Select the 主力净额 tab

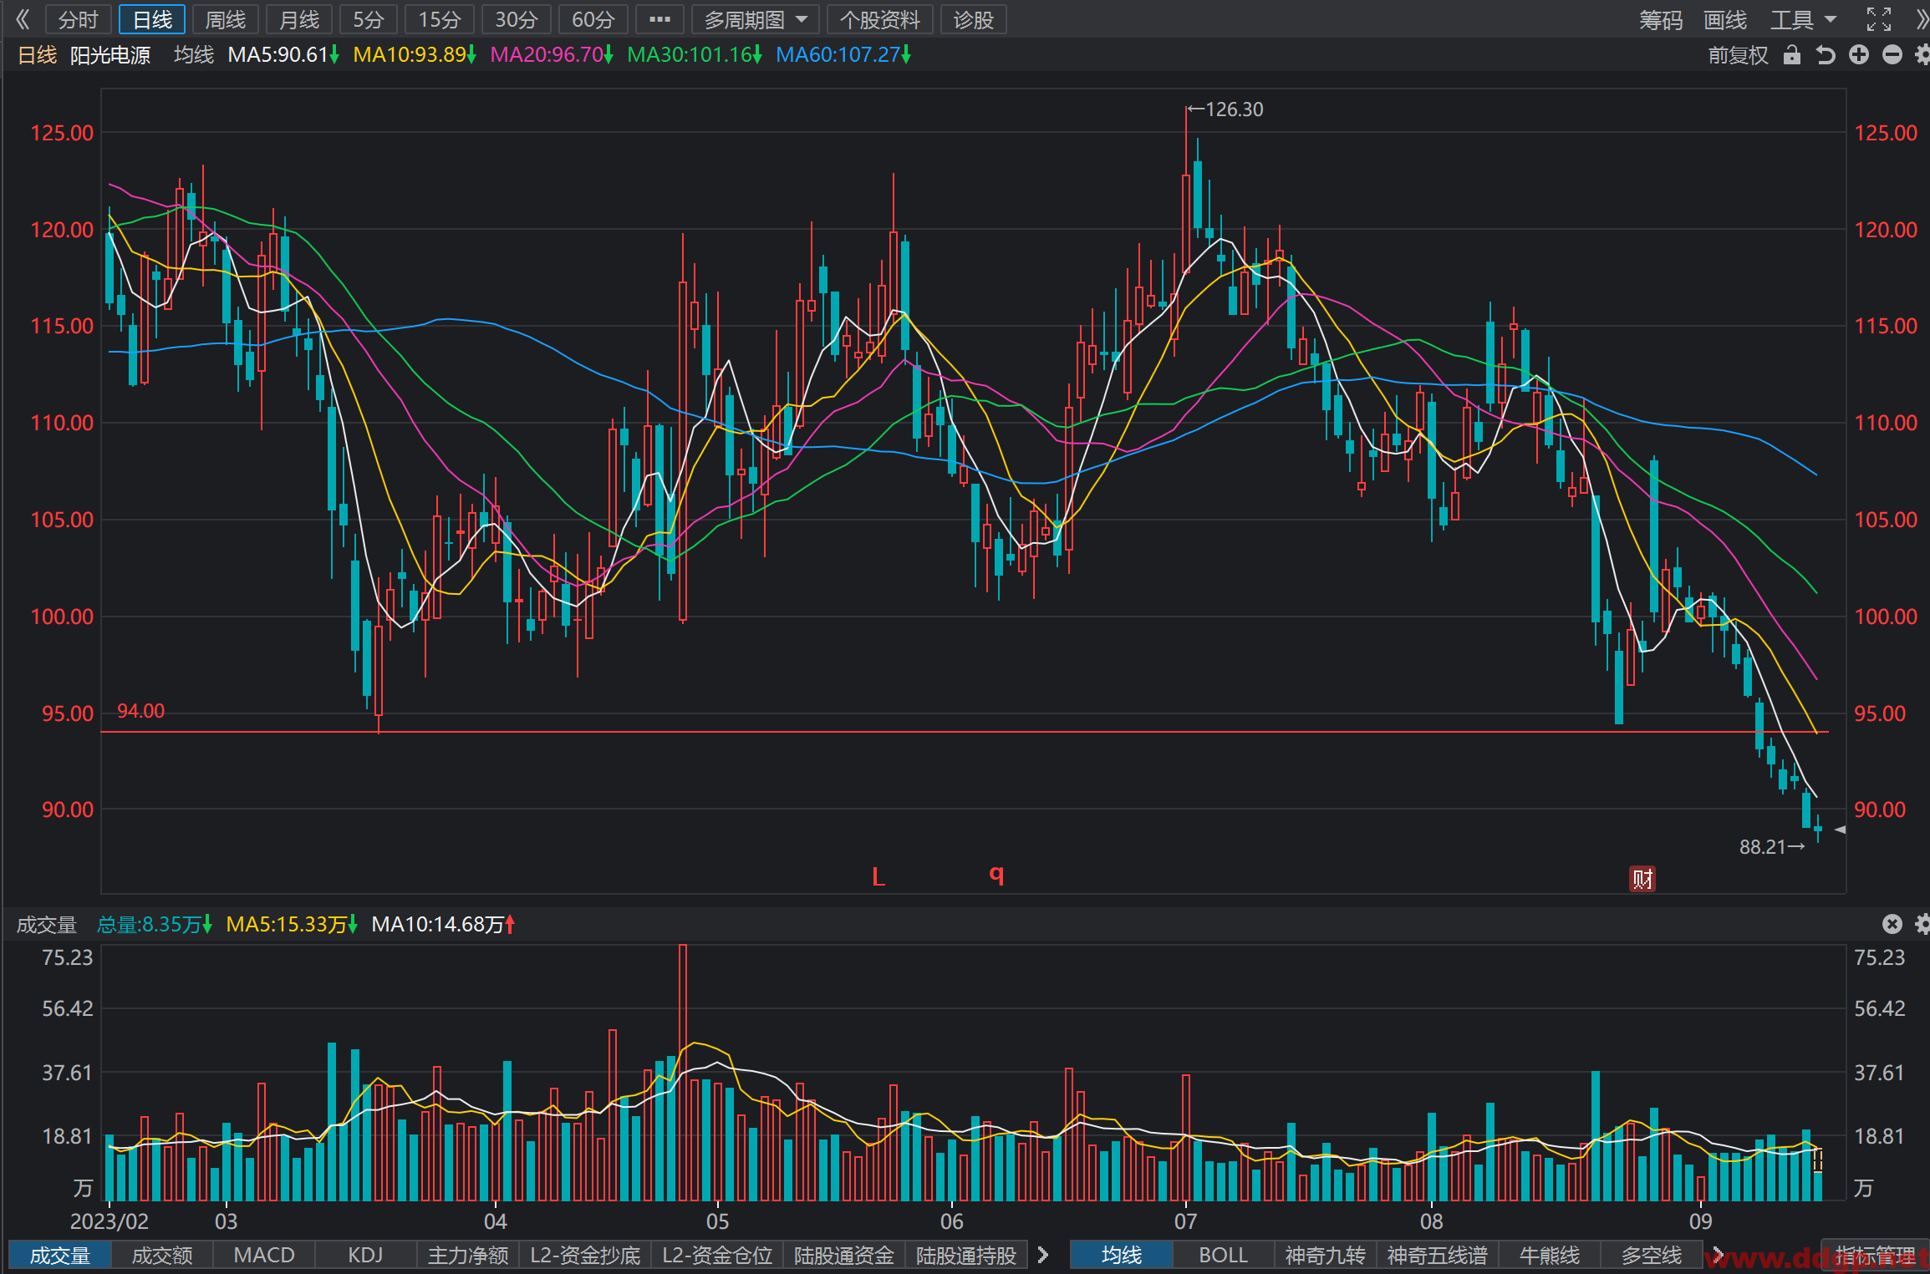(468, 1256)
